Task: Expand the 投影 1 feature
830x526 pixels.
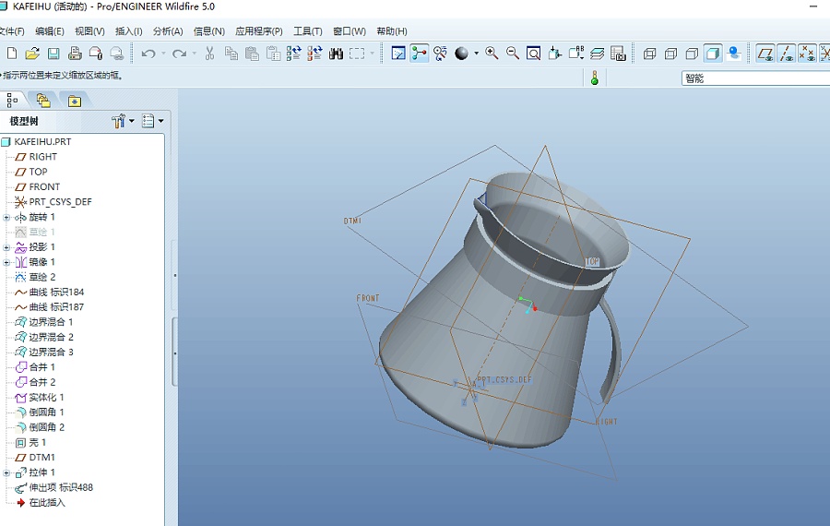Action: tap(6, 247)
